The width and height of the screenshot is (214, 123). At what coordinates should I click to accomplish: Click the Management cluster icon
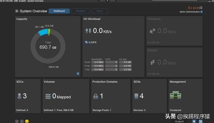click(x=176, y=95)
